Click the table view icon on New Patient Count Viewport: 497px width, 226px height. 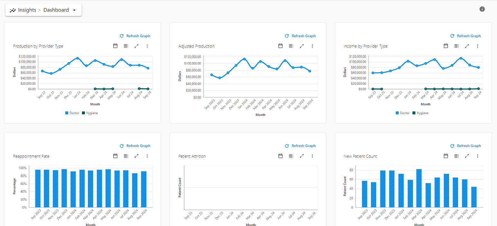(456, 156)
